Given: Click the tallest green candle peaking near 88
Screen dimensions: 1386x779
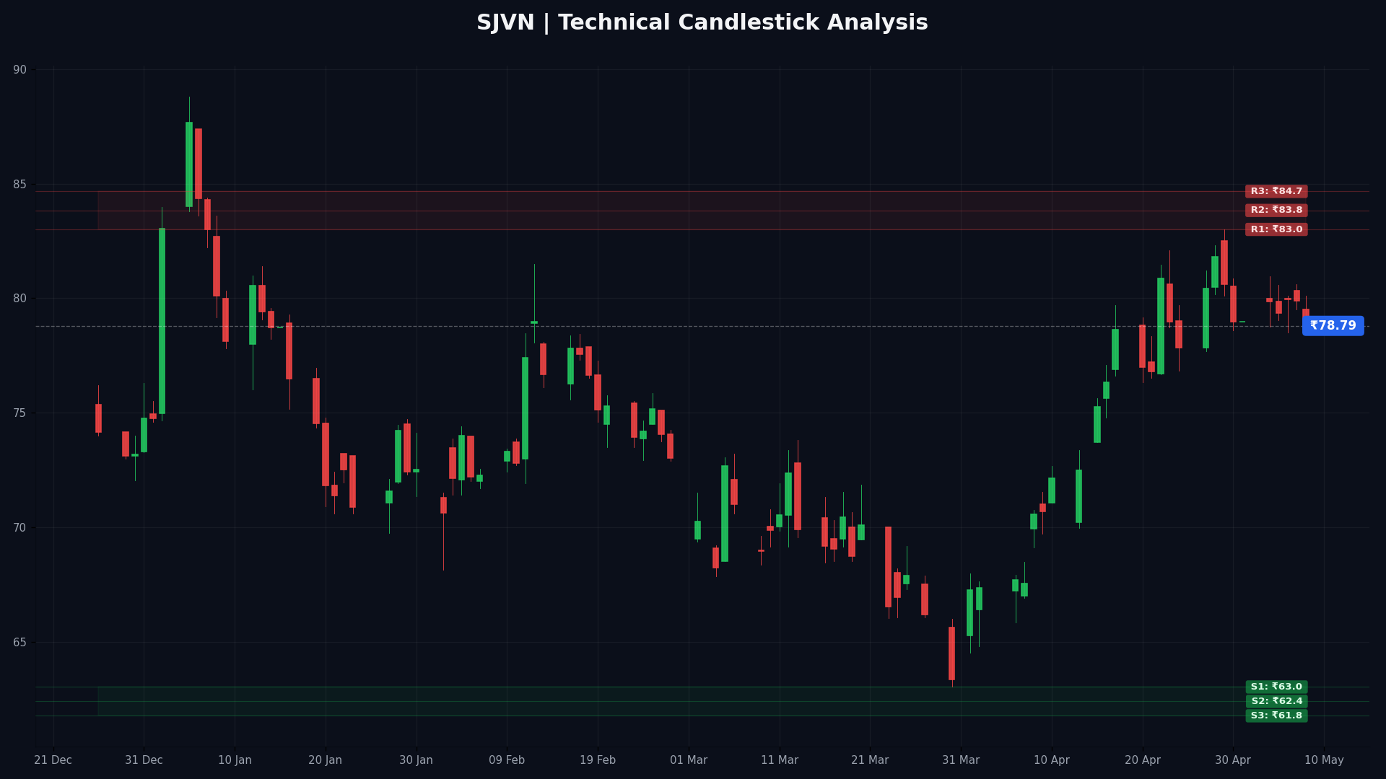Looking at the screenshot, I should [x=189, y=164].
